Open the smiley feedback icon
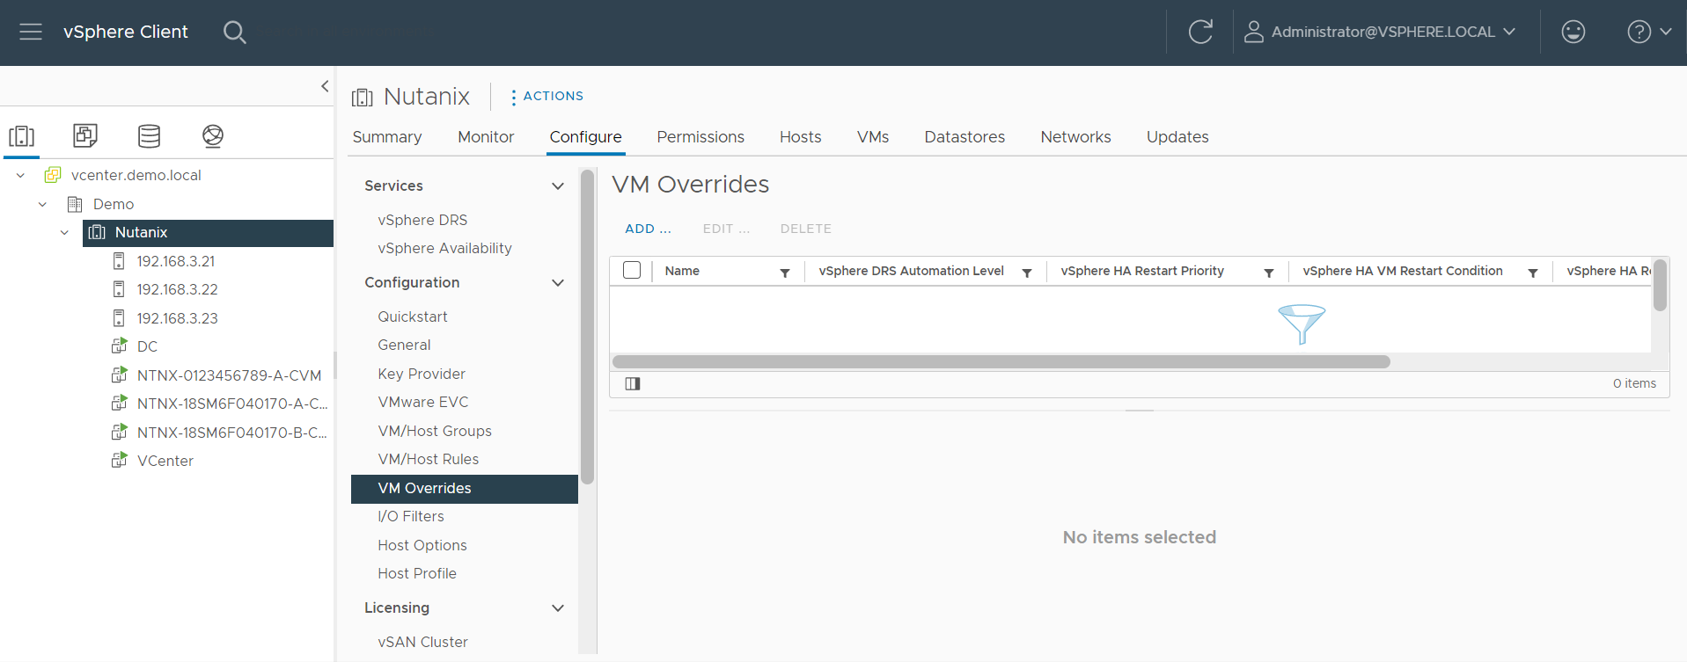 point(1573,33)
